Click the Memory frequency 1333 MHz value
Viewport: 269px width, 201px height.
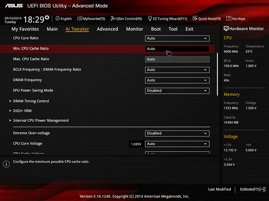pos(231,108)
